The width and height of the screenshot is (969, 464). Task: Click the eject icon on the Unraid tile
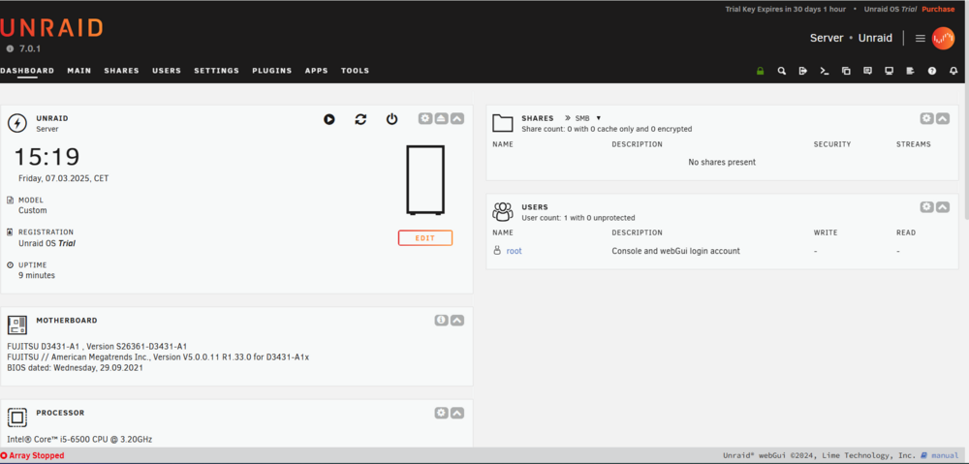click(441, 118)
